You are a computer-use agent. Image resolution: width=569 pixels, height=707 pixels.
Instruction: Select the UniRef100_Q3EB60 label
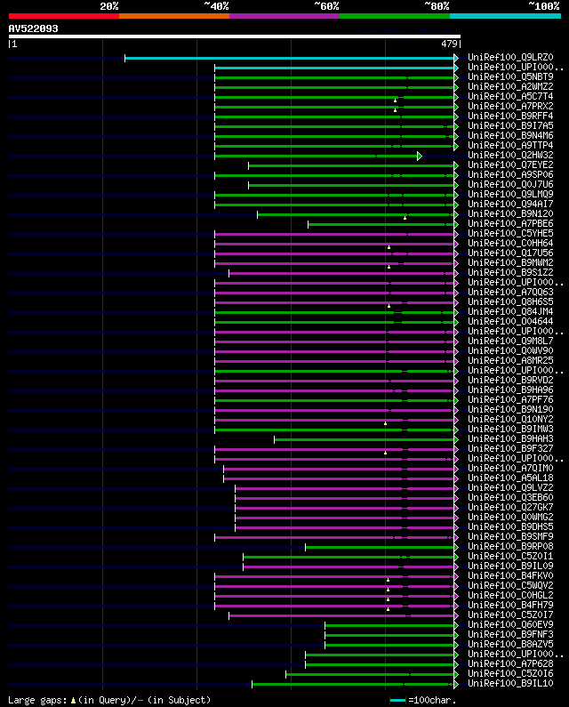click(510, 497)
